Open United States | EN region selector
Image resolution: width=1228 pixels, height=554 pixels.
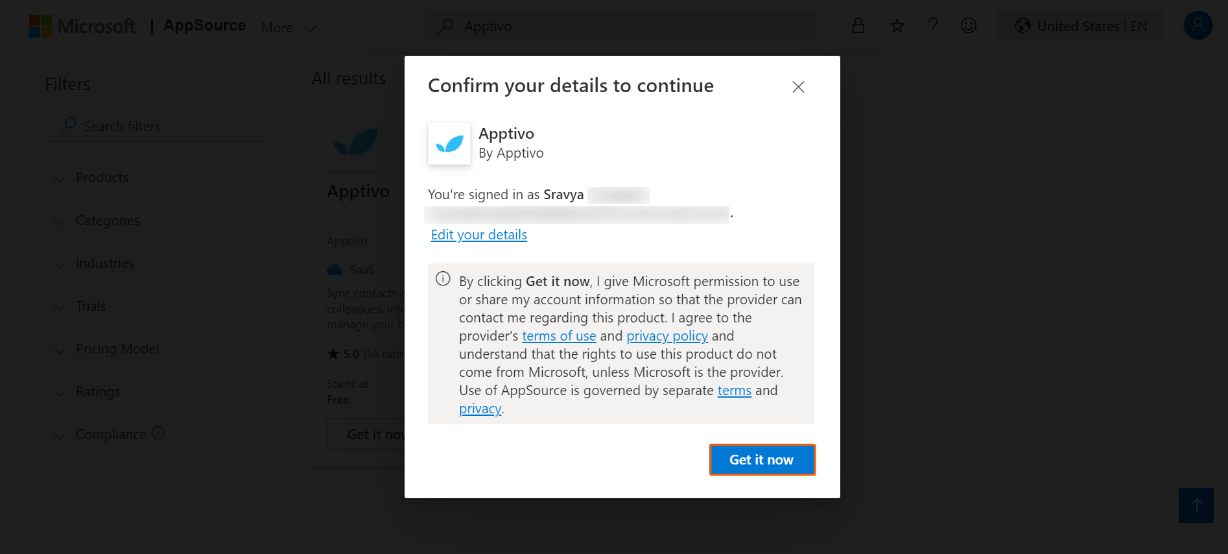click(1080, 27)
